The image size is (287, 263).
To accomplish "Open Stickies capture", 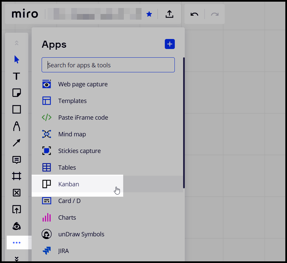I will [x=107, y=151].
